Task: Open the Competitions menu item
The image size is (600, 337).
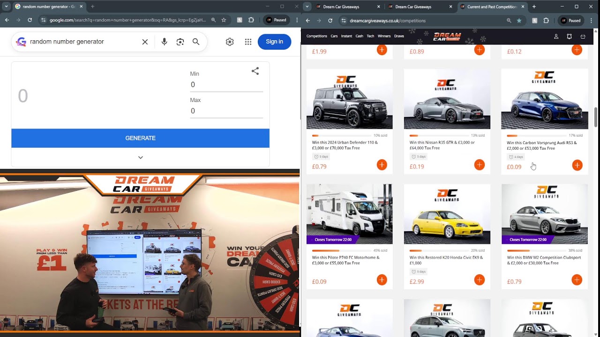Action: (317, 36)
